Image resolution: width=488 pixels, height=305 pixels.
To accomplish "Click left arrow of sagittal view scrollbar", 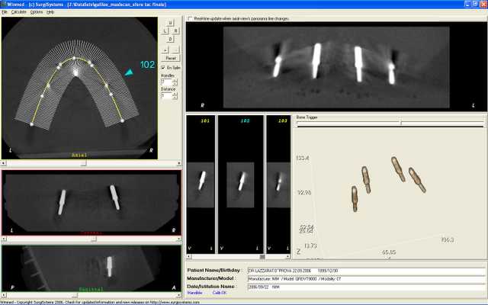I will point(4,295).
